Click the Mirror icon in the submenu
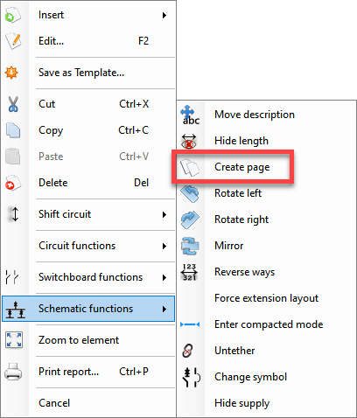The height and width of the screenshot is (418, 357). click(x=190, y=246)
